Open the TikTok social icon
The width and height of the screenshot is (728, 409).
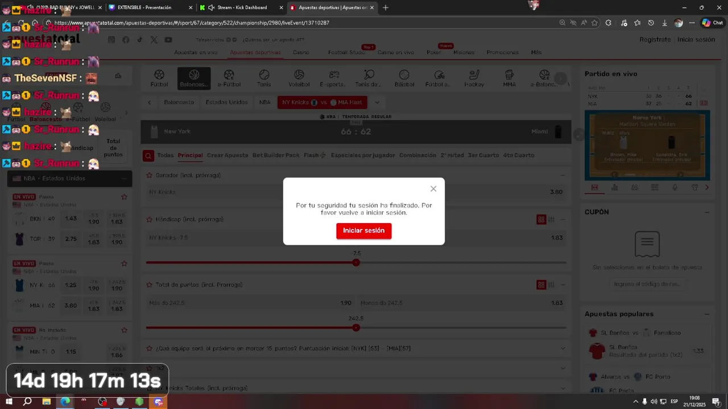[140, 40]
